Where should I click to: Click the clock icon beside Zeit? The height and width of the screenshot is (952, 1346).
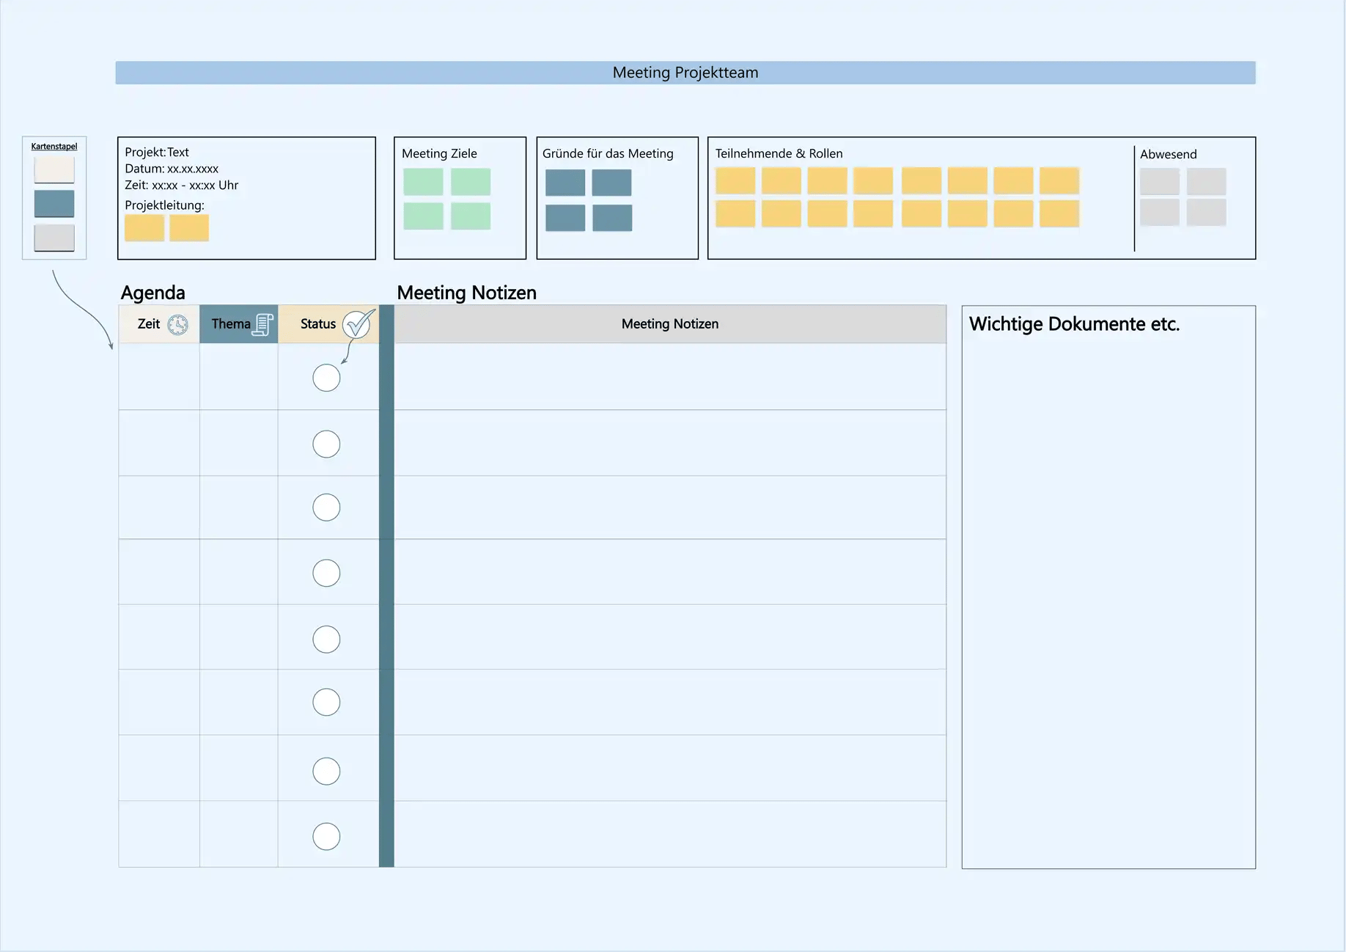[177, 324]
